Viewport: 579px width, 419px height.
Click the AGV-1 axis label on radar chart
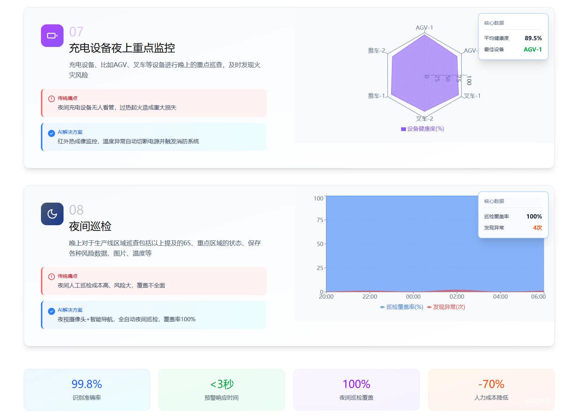point(424,28)
